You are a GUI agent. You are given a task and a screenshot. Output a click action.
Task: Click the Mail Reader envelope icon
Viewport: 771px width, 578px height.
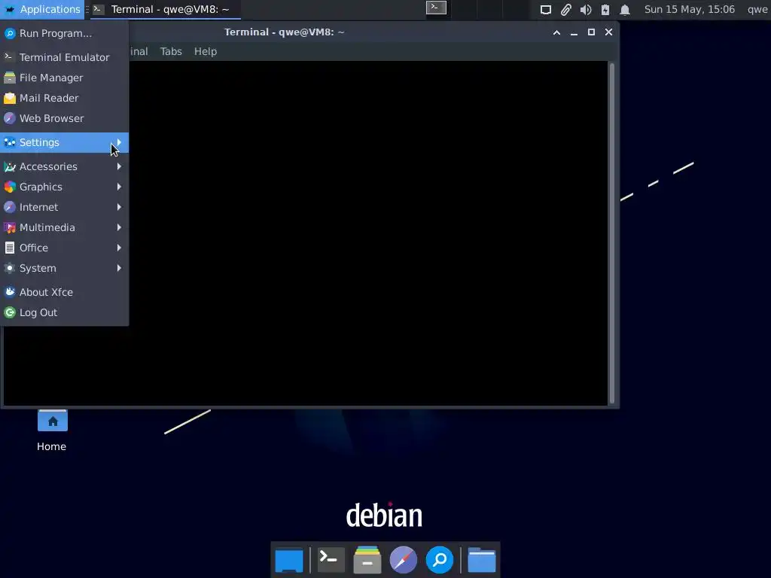(10, 98)
